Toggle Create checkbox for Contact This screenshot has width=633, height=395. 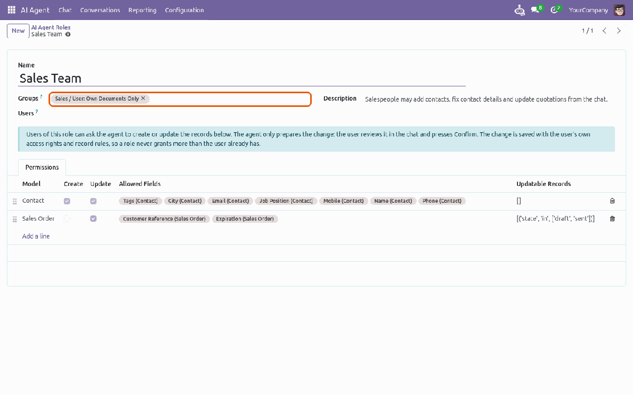pyautogui.click(x=67, y=201)
